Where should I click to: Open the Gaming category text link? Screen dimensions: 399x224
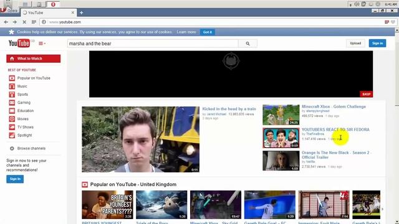coord(24,103)
